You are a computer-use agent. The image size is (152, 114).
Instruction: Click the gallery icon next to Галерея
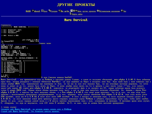[x=50, y=11]
